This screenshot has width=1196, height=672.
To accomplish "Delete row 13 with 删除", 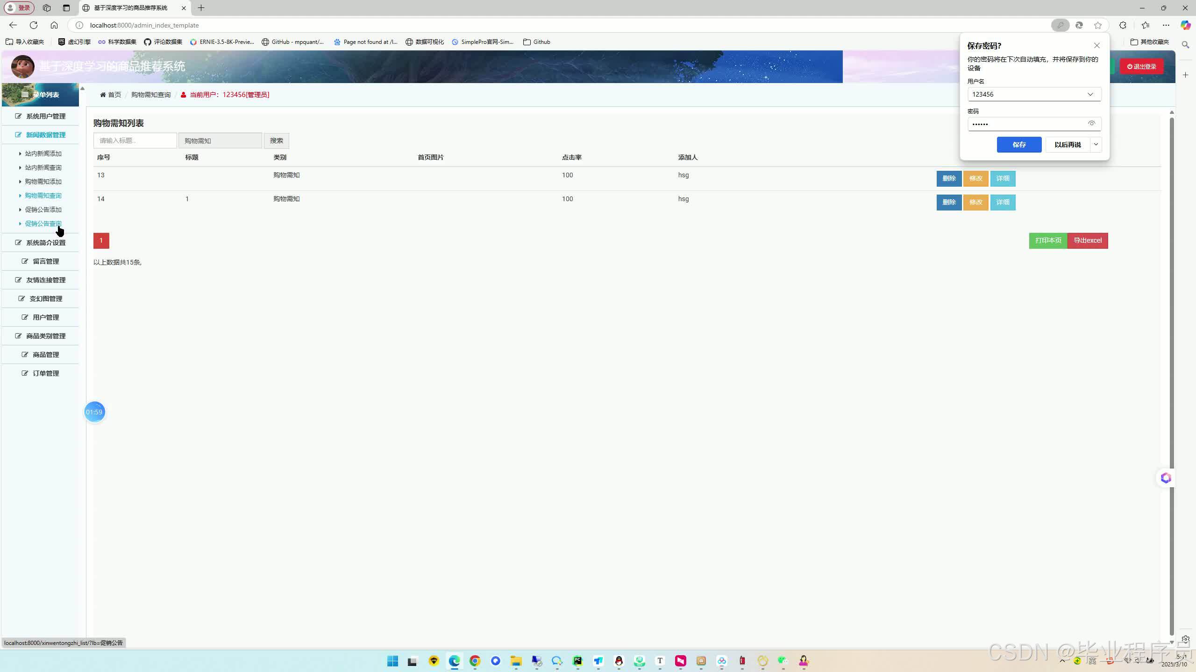I will tap(949, 178).
